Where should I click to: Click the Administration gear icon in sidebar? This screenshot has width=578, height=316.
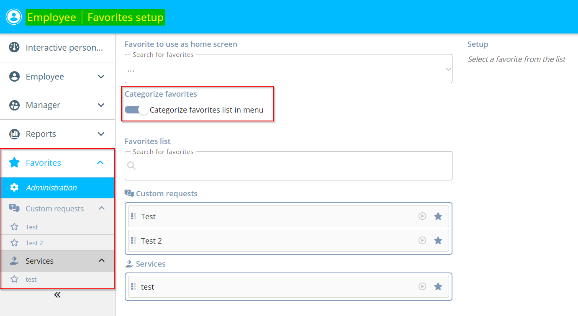click(14, 188)
